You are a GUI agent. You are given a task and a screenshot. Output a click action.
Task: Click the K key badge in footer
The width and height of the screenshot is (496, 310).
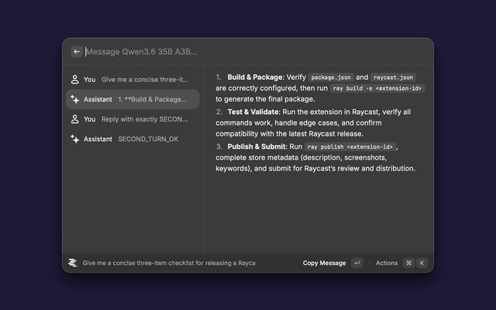tap(422, 263)
